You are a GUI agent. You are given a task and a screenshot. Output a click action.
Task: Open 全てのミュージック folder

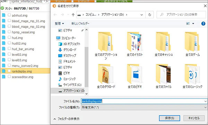pos(192,76)
